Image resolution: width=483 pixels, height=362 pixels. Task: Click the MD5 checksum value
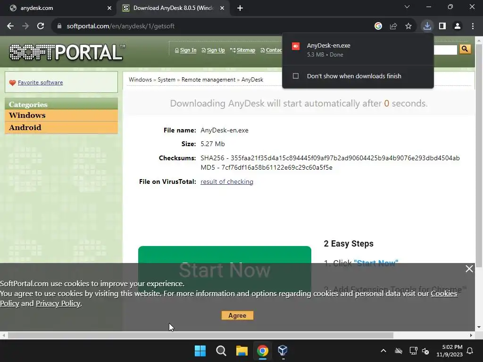coord(277,167)
